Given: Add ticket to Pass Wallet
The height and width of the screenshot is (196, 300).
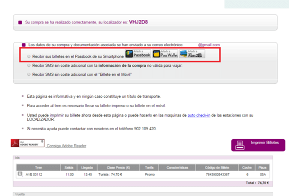Looking at the screenshot, I should (x=165, y=54).
